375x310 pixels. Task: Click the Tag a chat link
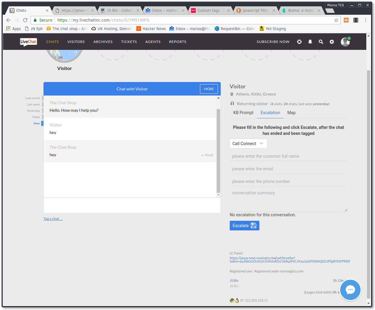point(53,219)
